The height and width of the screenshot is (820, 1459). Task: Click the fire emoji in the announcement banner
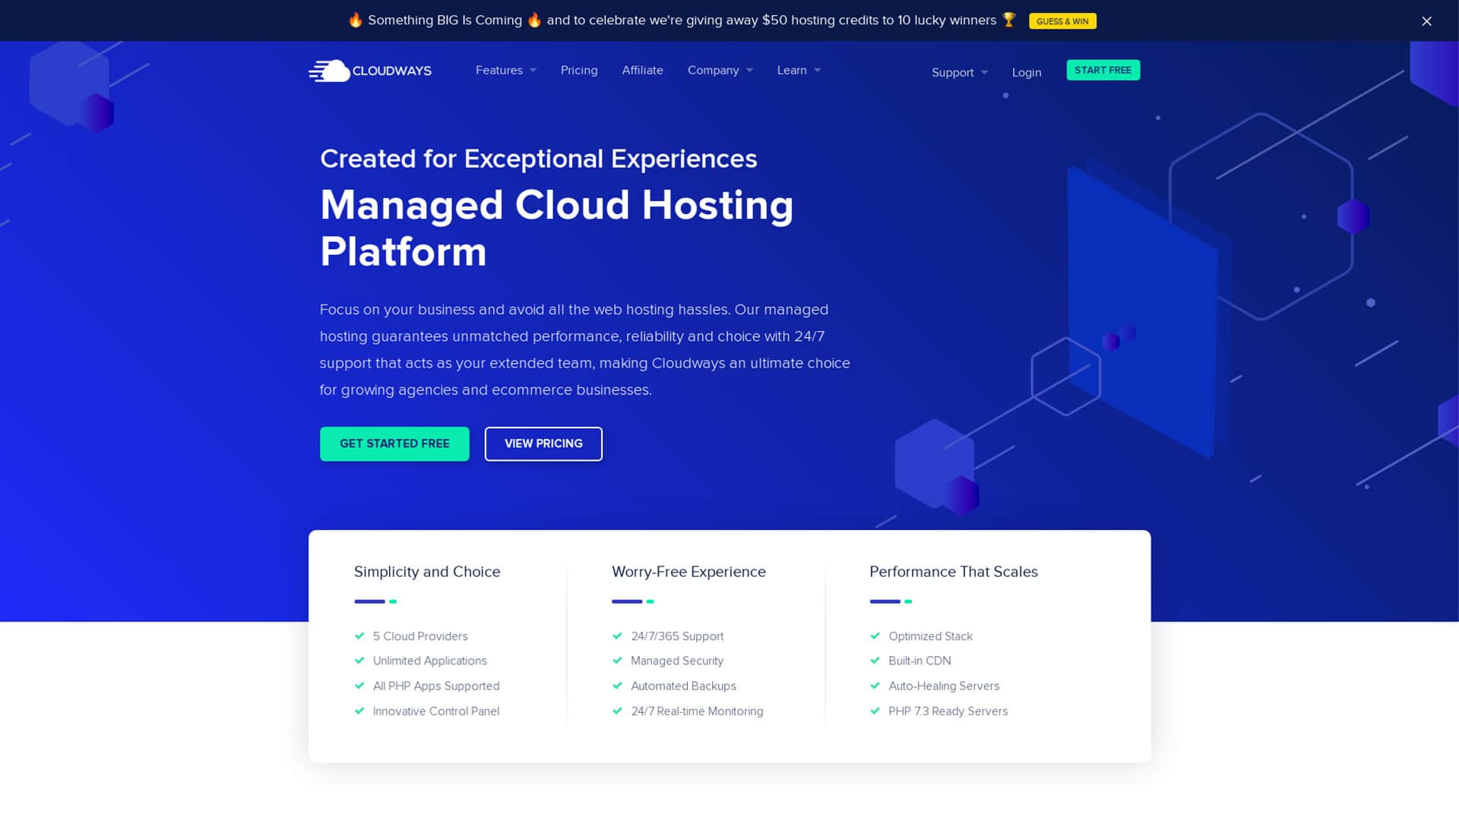(x=355, y=20)
